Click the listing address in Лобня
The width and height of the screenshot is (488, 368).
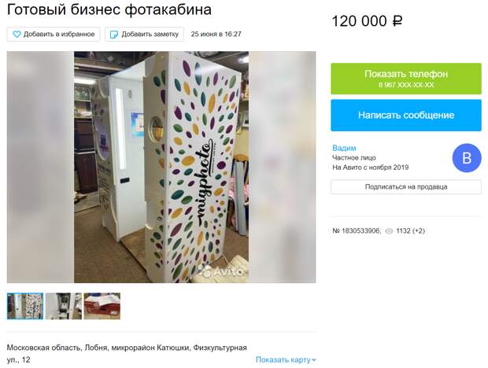127,354
